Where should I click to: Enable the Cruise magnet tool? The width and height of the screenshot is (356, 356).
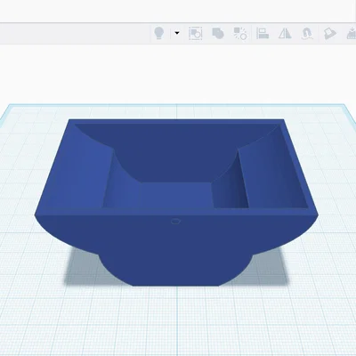(x=307, y=34)
